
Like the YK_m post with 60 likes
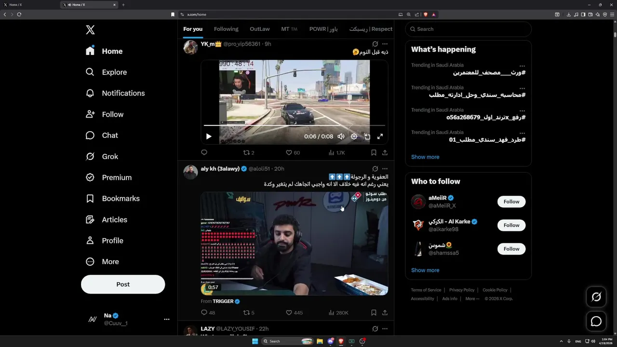293,152
